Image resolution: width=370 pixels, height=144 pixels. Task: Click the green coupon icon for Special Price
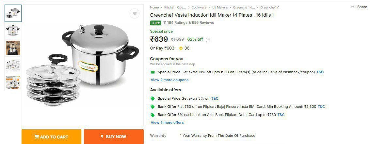point(153,72)
